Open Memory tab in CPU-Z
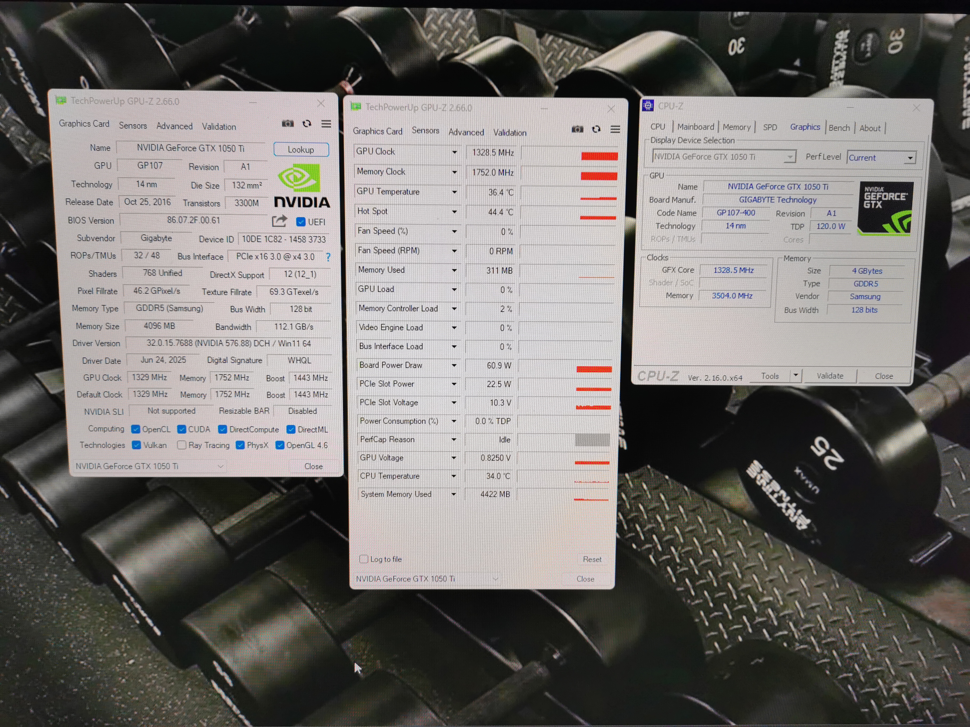970x727 pixels. pyautogui.click(x=737, y=127)
